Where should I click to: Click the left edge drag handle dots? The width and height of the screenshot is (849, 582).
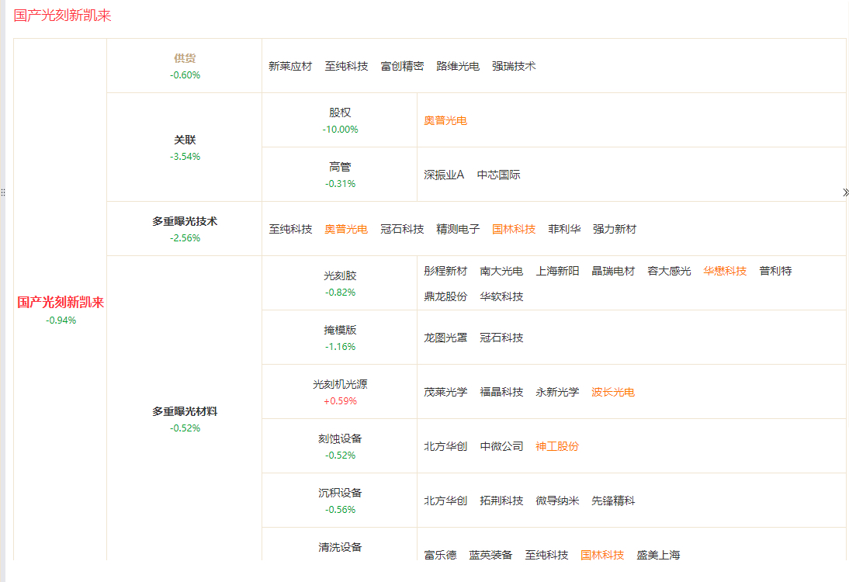click(x=2, y=192)
